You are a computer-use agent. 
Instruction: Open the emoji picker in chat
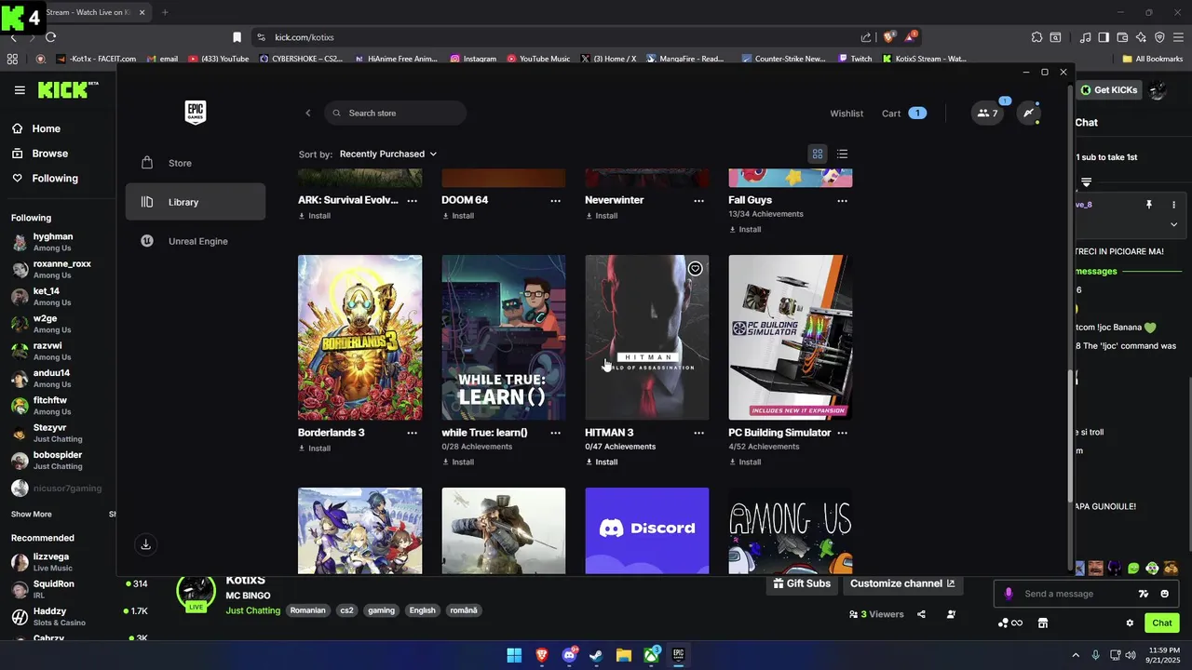(1164, 594)
